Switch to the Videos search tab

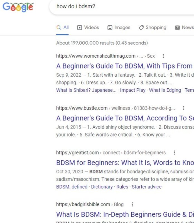[x=88, y=27]
